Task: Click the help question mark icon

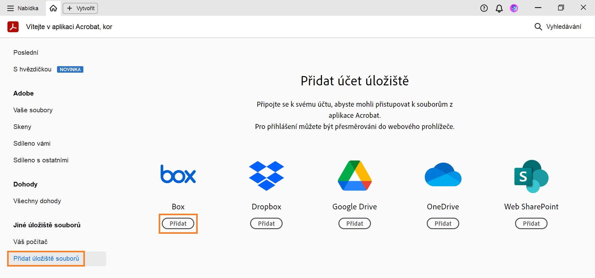Action: click(484, 8)
